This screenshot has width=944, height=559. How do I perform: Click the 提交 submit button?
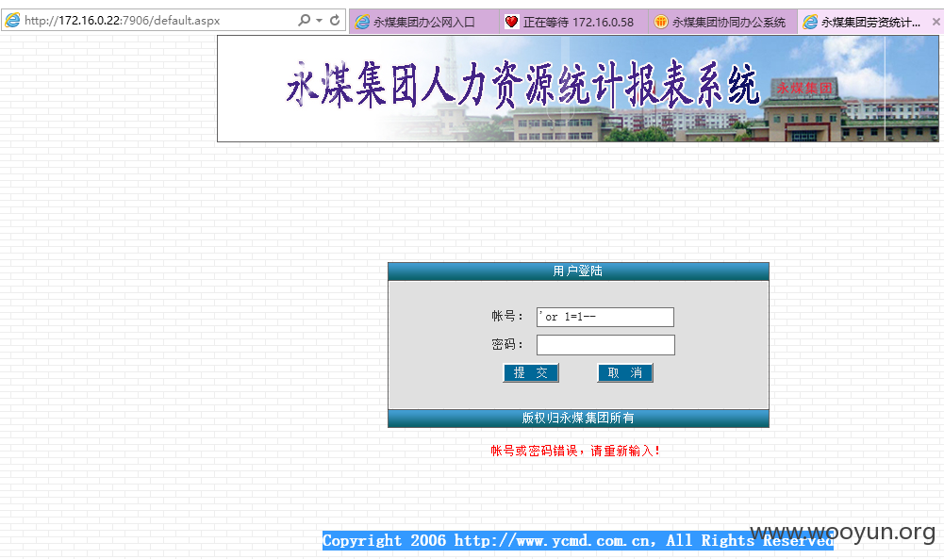pyautogui.click(x=530, y=373)
